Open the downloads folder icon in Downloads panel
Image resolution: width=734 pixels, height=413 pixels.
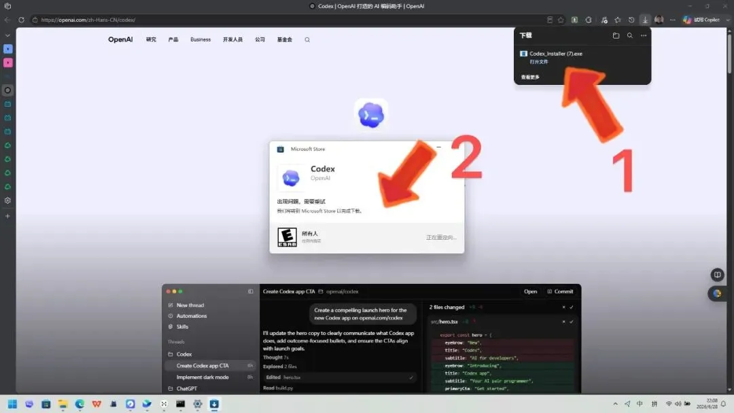point(616,35)
